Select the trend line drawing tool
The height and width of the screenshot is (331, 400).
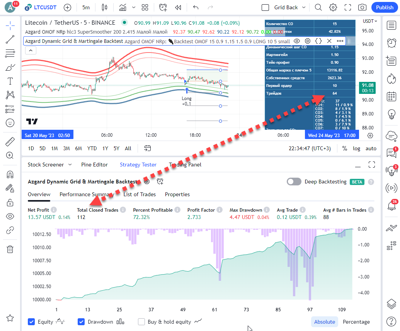(x=10, y=39)
